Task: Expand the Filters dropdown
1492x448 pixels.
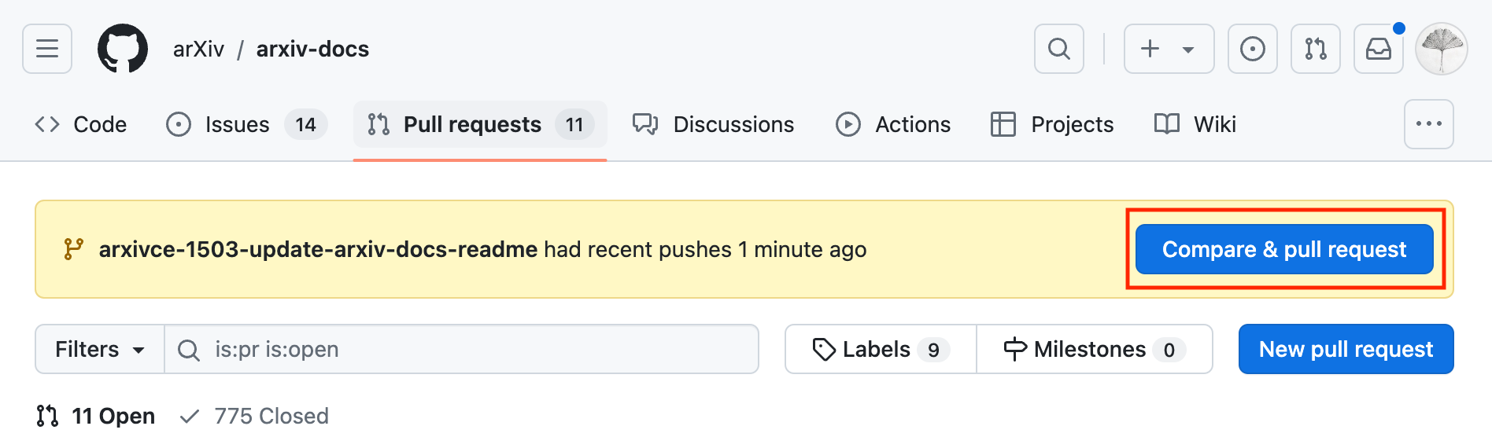Action: [x=100, y=349]
